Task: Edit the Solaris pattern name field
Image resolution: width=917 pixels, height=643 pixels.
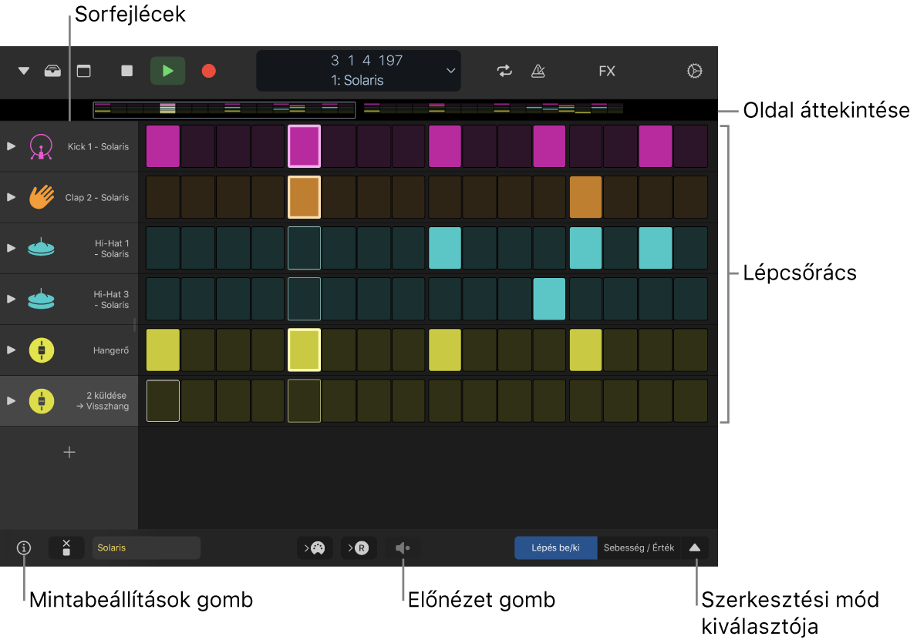Action: (147, 548)
